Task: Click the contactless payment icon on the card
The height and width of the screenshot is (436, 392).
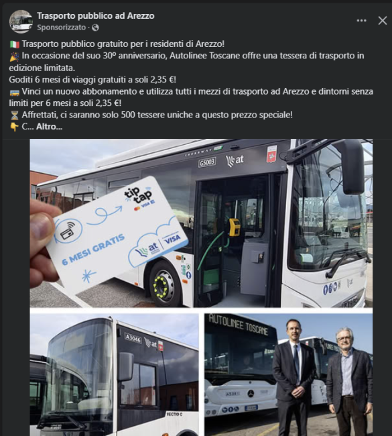Action: click(x=68, y=231)
